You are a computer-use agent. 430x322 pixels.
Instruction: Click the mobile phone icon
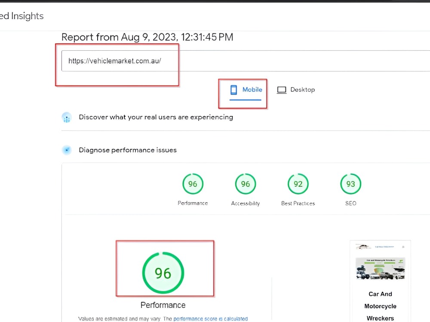(233, 90)
